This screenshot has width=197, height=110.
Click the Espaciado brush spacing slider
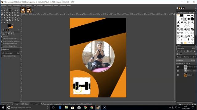point(186,48)
